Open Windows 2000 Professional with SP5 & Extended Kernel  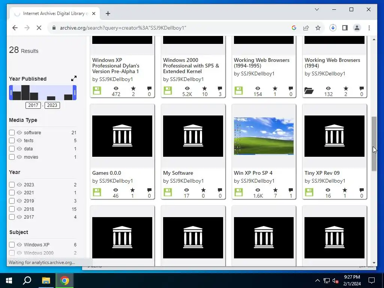click(x=191, y=66)
